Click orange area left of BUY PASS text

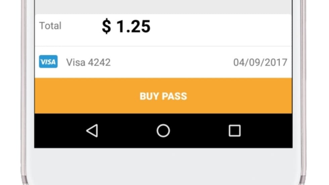tap(84, 96)
